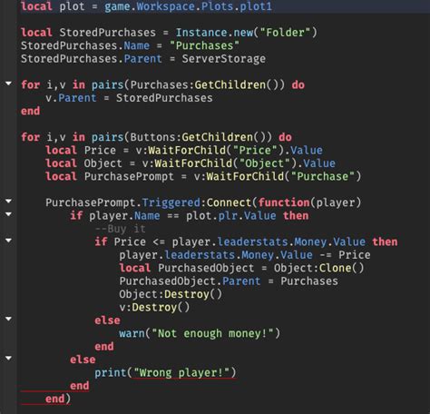Click 'v.Parent = StoredPurchases' line
Image resolution: width=430 pixels, height=414 pixels.
(129, 98)
